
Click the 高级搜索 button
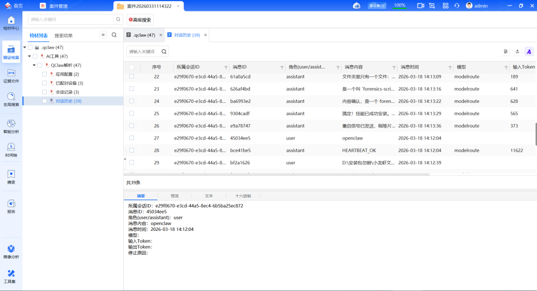click(140, 20)
